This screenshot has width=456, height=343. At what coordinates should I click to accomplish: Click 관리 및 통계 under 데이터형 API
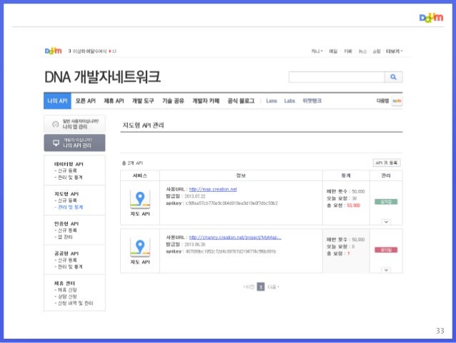(69, 178)
